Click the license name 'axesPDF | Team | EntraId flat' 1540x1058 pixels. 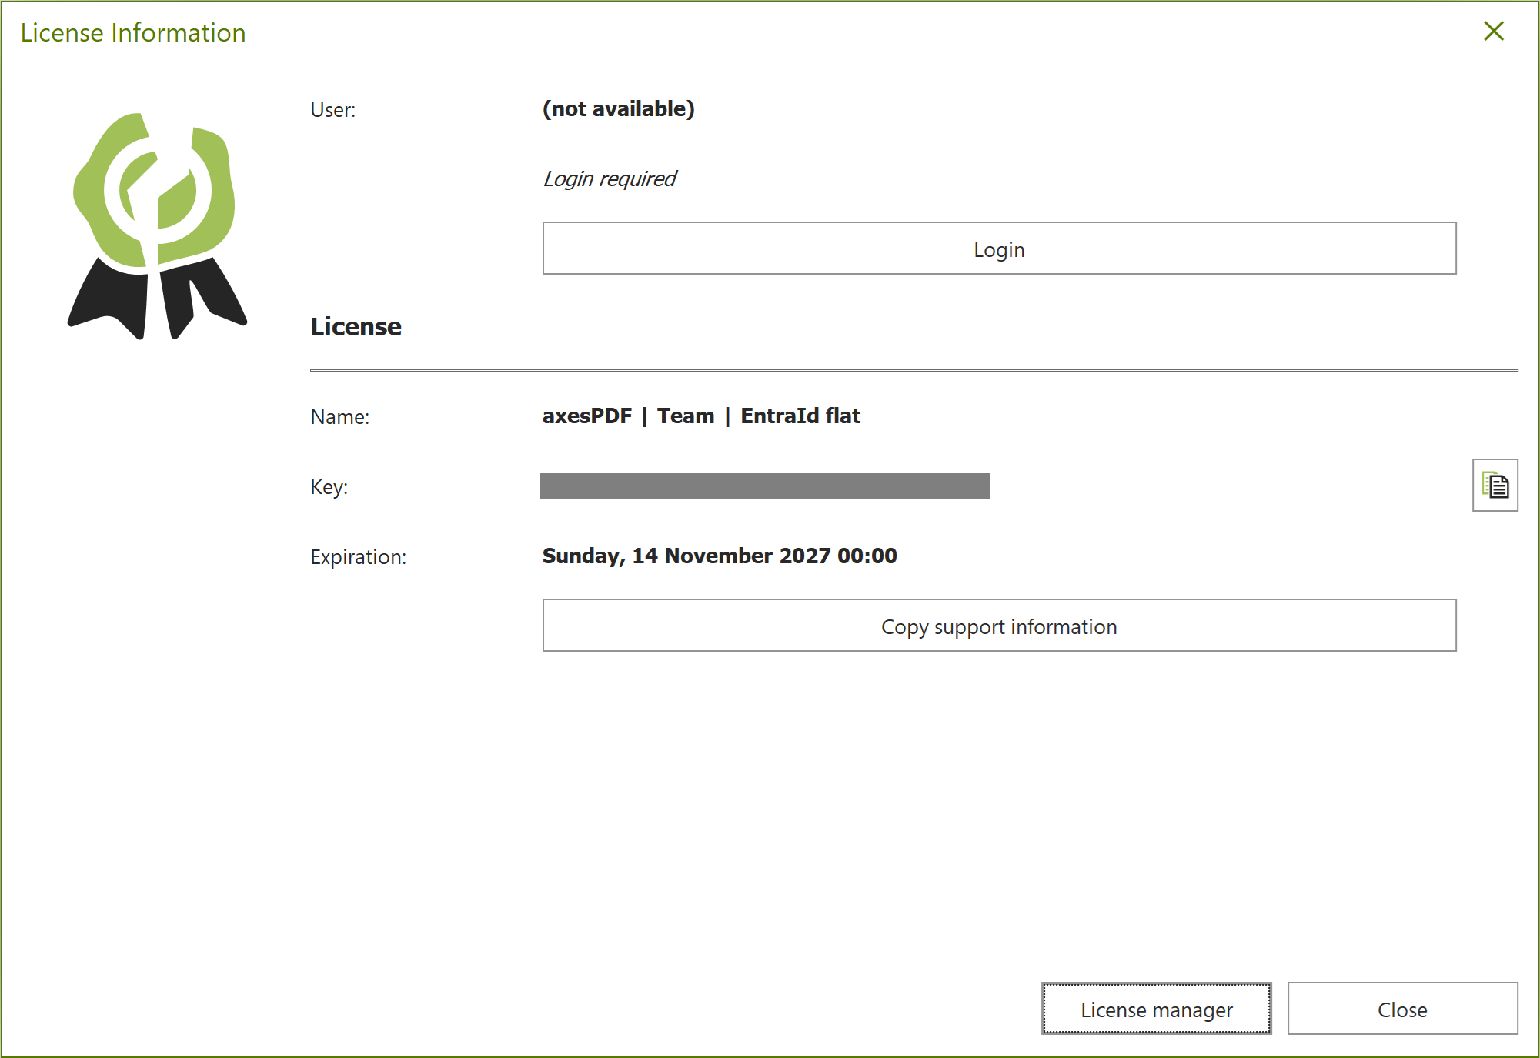pyautogui.click(x=701, y=416)
